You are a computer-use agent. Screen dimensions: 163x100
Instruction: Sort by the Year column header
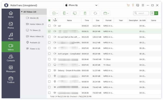pos(121,20)
